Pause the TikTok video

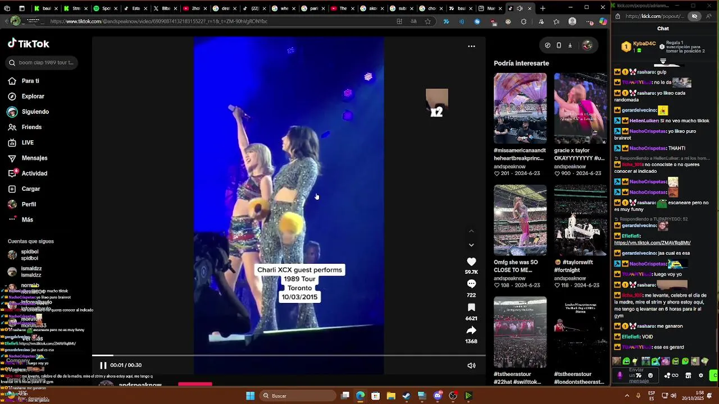(103, 365)
